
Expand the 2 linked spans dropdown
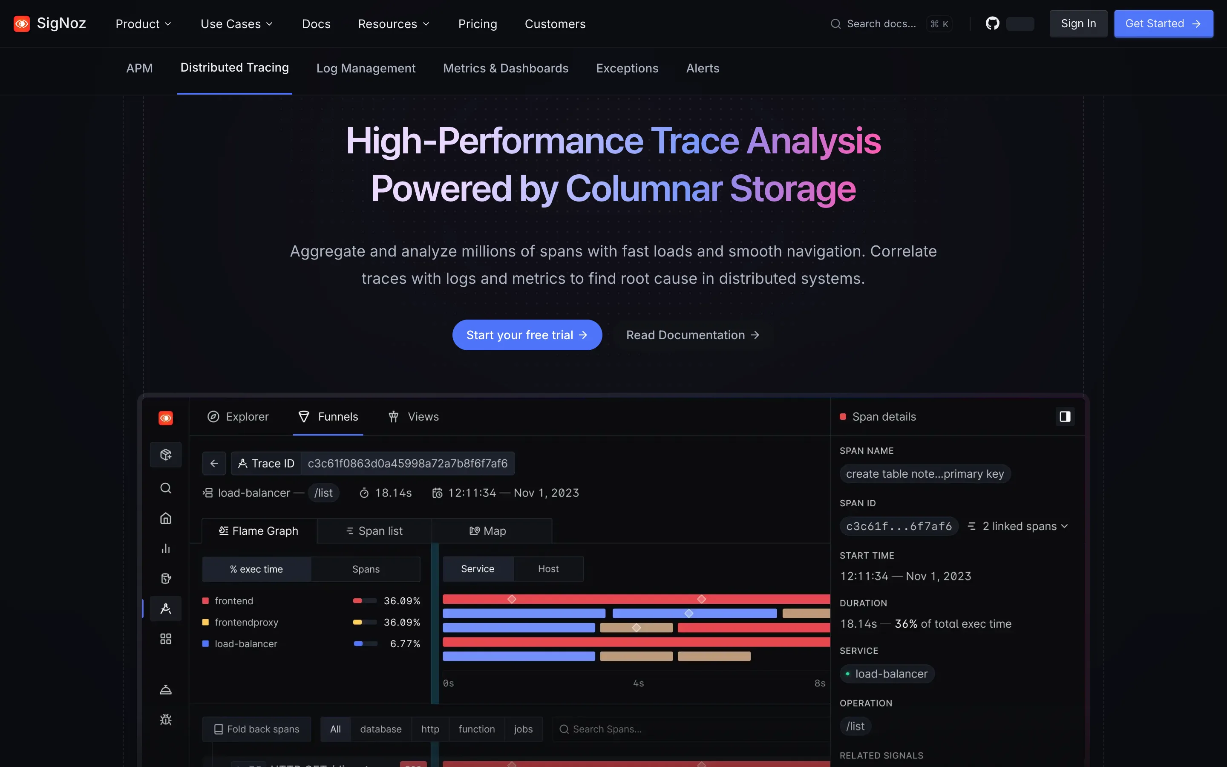pos(1018,526)
